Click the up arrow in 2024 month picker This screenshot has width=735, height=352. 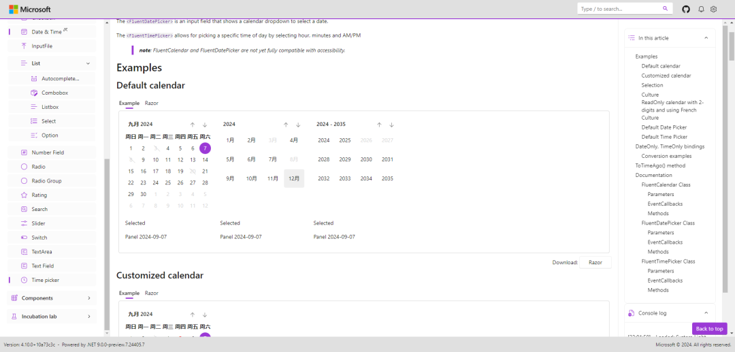[286, 125]
